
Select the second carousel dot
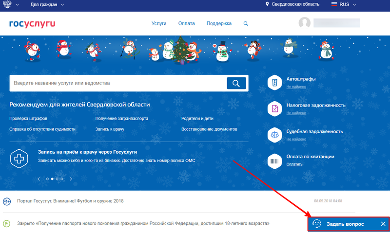(x=52, y=179)
